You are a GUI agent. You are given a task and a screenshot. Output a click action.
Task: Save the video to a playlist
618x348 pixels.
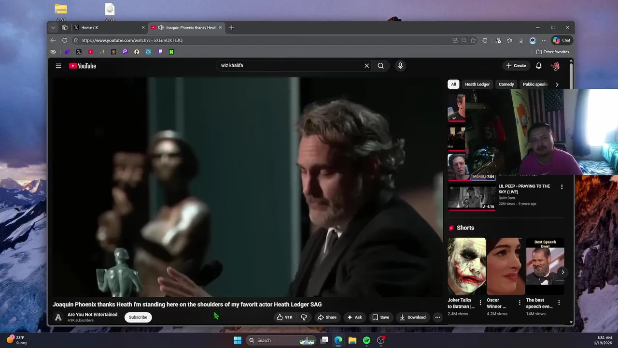click(380, 317)
